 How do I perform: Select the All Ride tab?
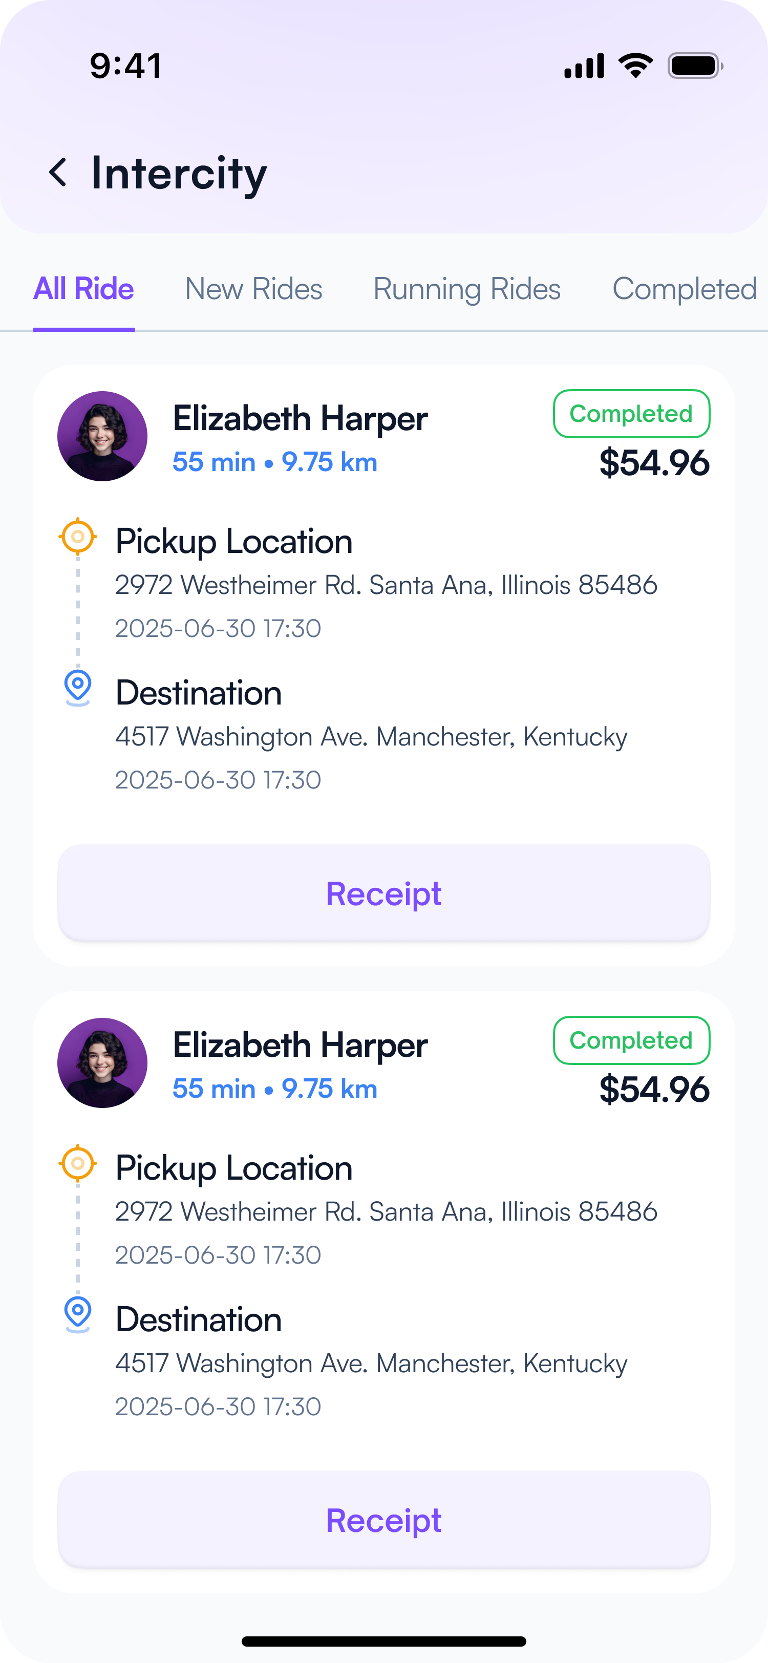tap(84, 289)
